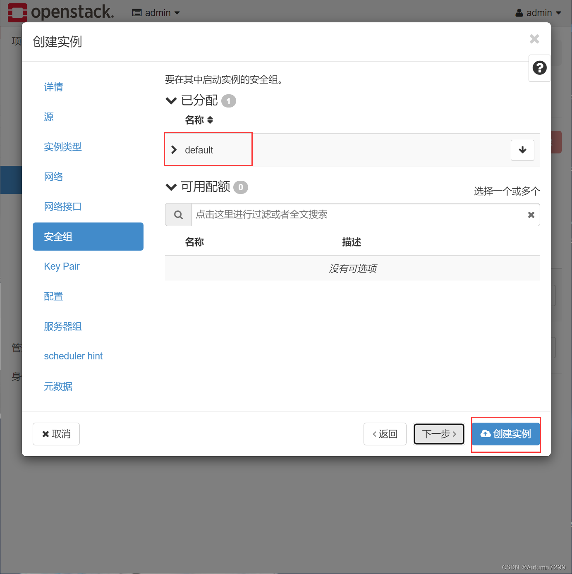This screenshot has height=574, width=572.
Task: Click the 已分配 count badge
Action: tap(228, 101)
